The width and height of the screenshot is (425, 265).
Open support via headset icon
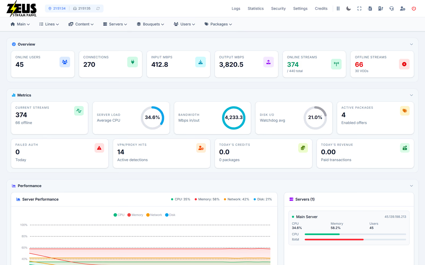tap(392, 8)
